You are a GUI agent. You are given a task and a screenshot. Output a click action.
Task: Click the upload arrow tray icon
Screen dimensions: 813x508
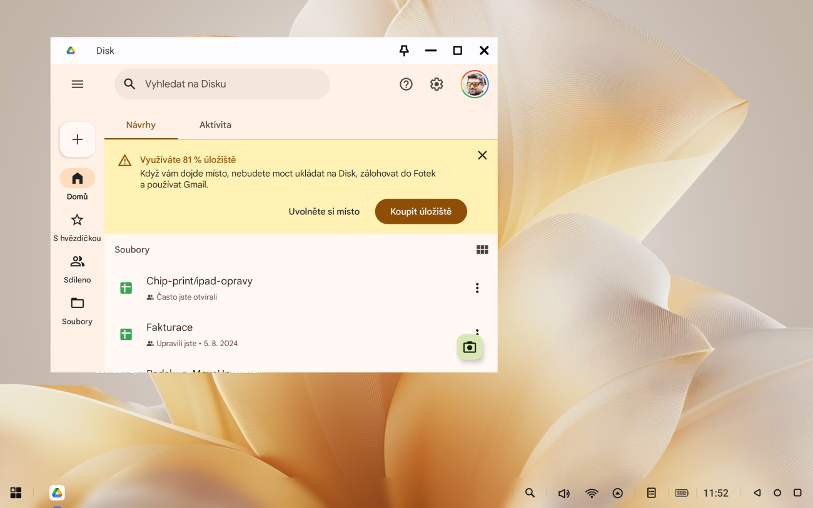(618, 493)
